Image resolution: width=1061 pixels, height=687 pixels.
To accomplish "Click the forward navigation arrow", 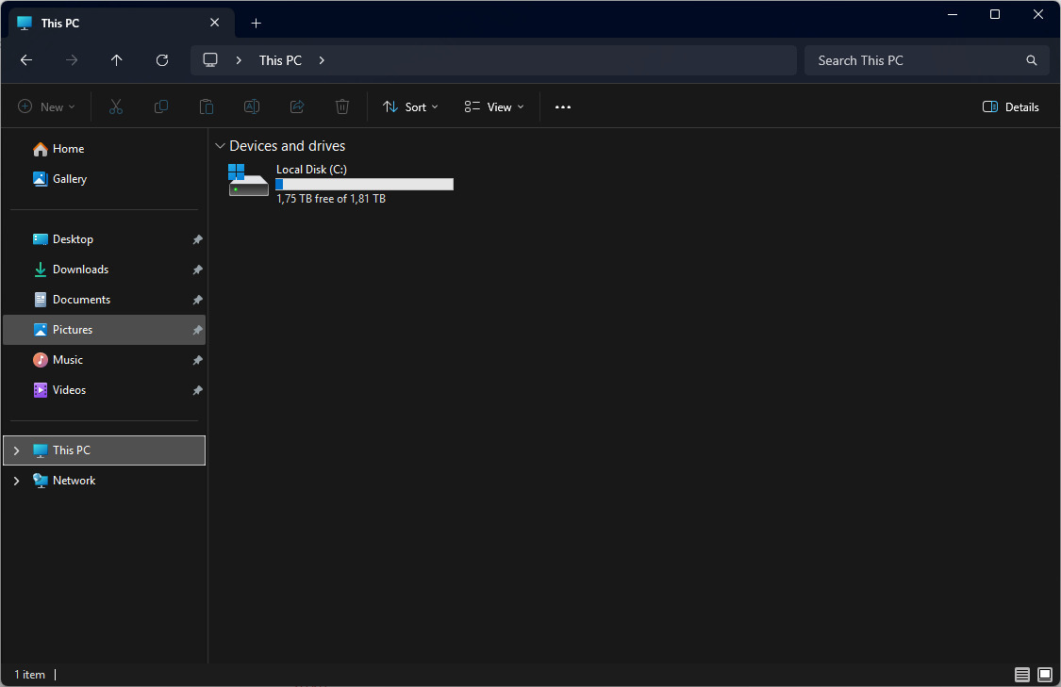I will [71, 60].
